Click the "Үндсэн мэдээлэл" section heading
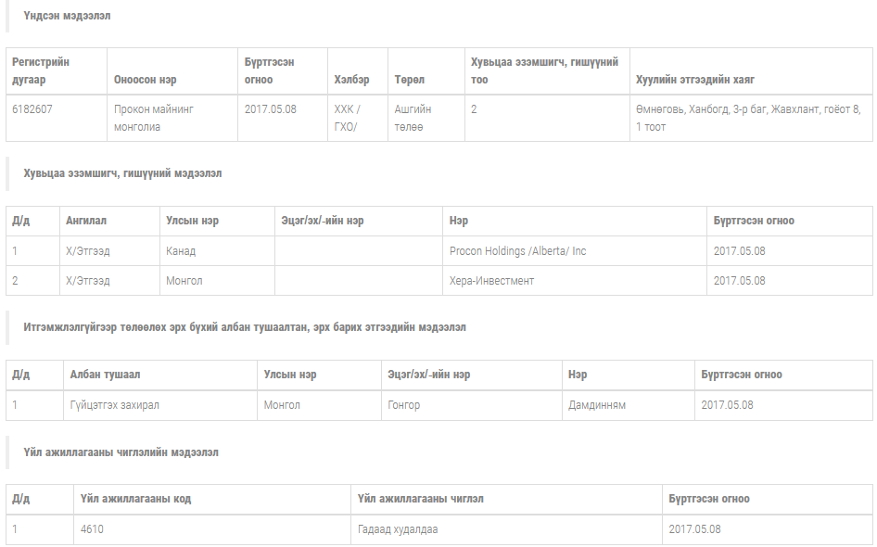Viewport: 877px width, 547px height. point(68,16)
